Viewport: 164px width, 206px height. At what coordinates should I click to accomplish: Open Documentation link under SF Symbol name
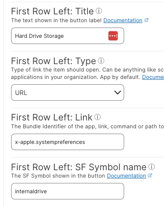click(x=126, y=176)
